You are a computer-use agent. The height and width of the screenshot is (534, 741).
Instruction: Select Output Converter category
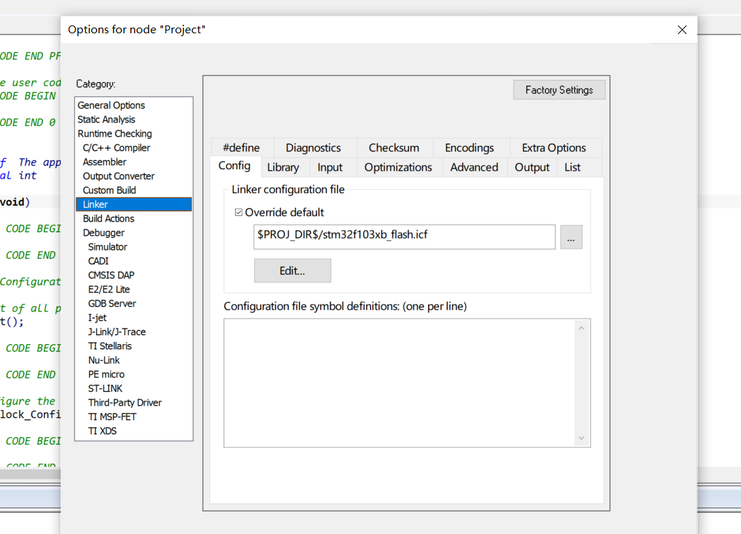[119, 176]
